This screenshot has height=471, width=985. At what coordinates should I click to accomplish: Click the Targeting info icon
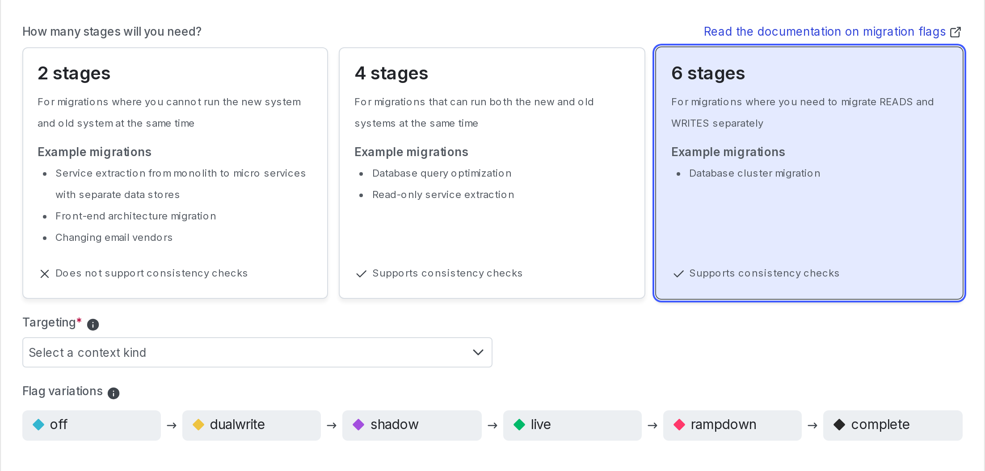(93, 324)
